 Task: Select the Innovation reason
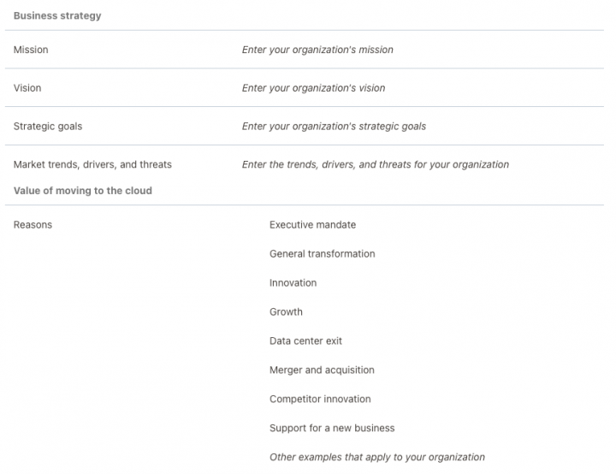tap(293, 283)
